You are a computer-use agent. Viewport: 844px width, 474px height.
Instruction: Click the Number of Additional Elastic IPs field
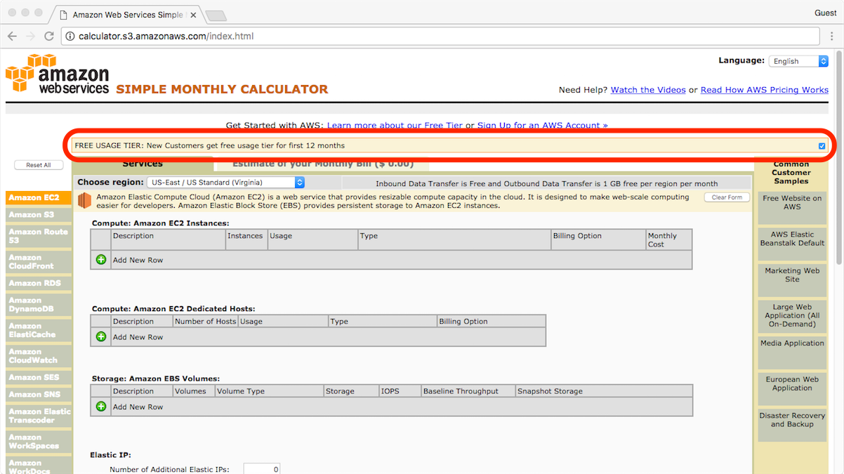pyautogui.click(x=262, y=469)
